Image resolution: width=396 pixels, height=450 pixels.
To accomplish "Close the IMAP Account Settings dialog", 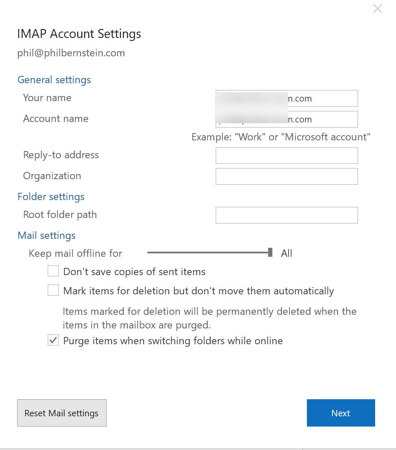I will 377,9.
